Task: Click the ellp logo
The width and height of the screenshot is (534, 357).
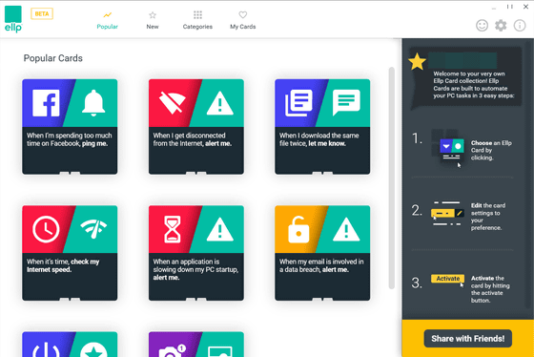Action: tap(13, 19)
